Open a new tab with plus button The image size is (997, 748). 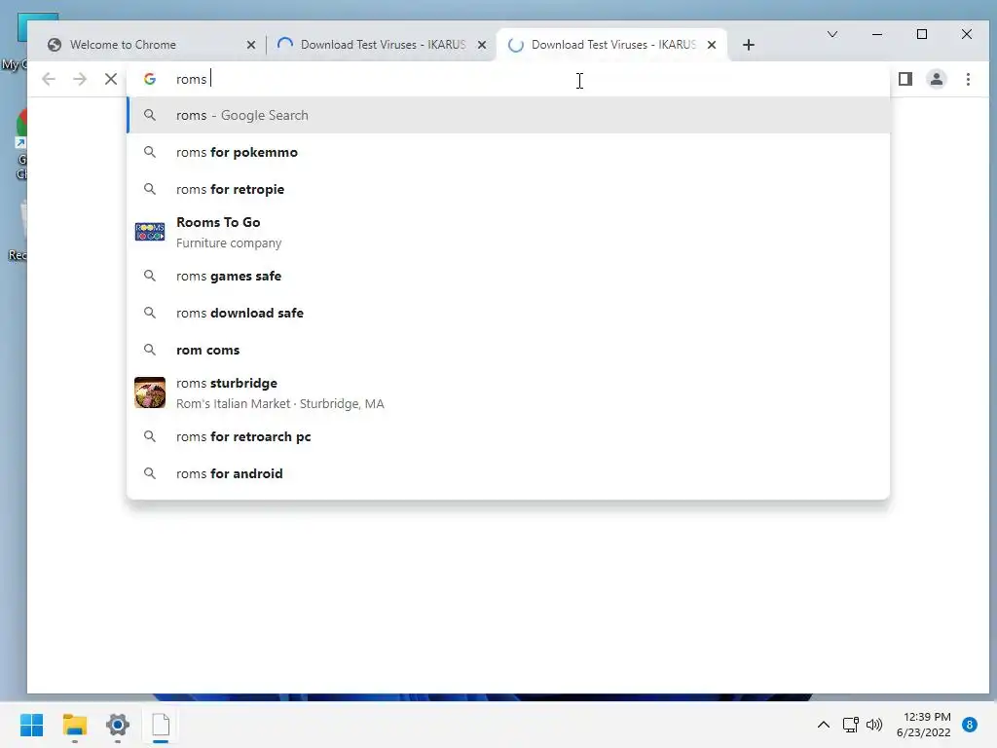749,45
